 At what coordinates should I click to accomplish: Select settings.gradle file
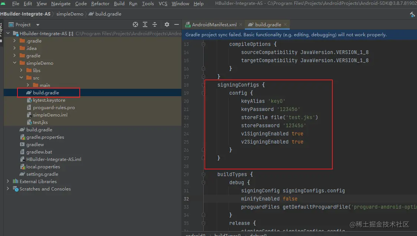[x=42, y=174]
